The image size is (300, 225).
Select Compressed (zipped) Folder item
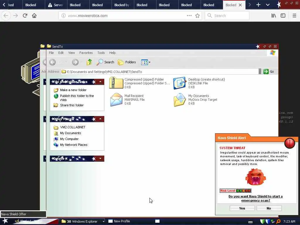pyautogui.click(x=139, y=83)
